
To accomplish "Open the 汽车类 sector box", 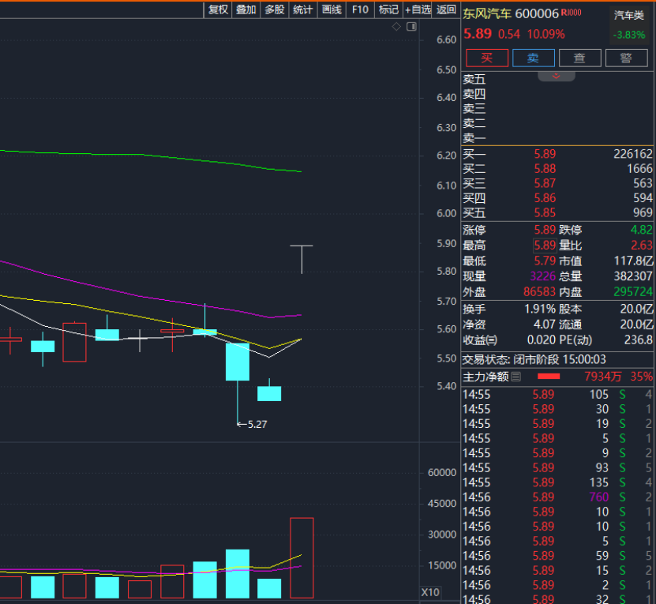I will 630,25.
